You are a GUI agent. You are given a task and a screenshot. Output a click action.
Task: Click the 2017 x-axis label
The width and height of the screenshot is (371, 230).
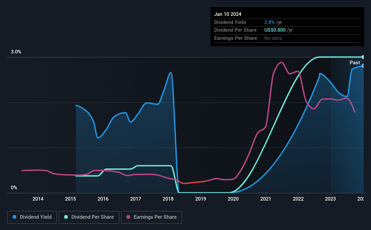pos(136,199)
